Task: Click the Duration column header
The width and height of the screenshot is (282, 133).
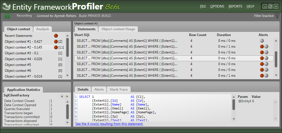Action: [224, 35]
